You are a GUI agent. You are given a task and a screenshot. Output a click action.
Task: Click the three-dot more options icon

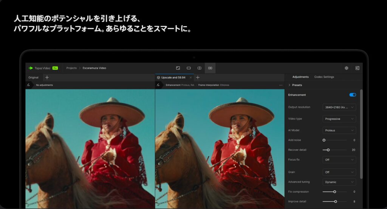pos(281,85)
